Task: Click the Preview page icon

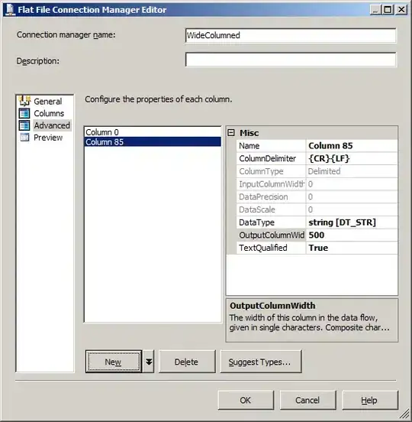Action: point(24,138)
